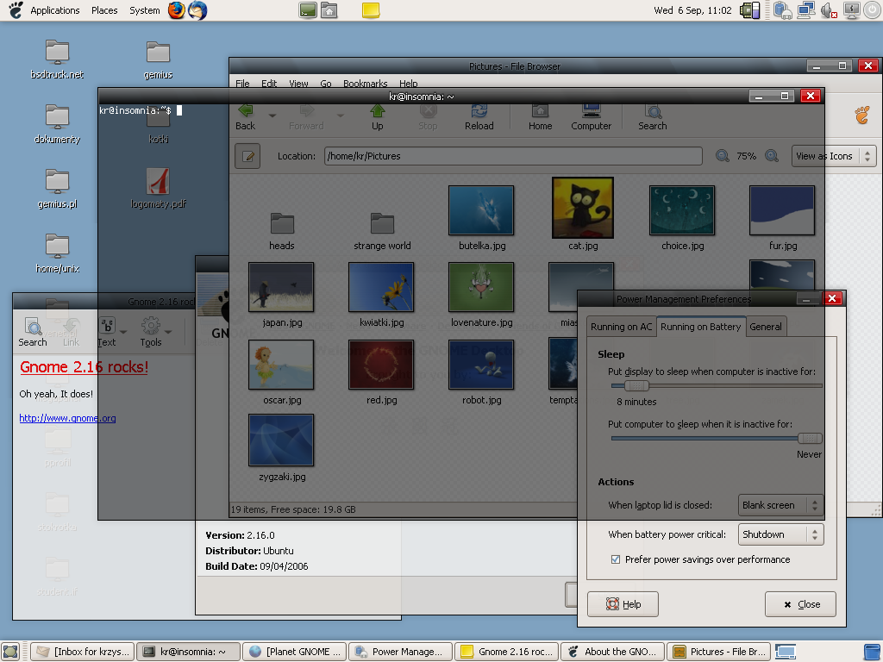Switch to Inbox taskbar button
The width and height of the screenshot is (883, 662).
[82, 652]
